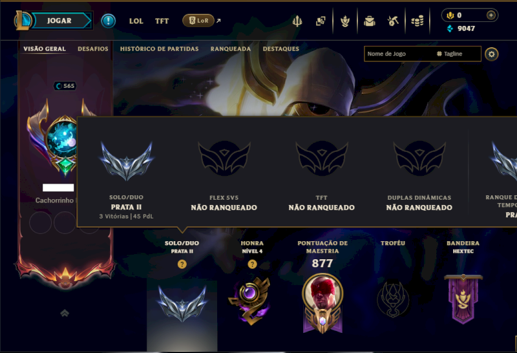This screenshot has height=353, width=517.
Task: Click the Solo/Duo question mark help icon
Action: pos(182,264)
